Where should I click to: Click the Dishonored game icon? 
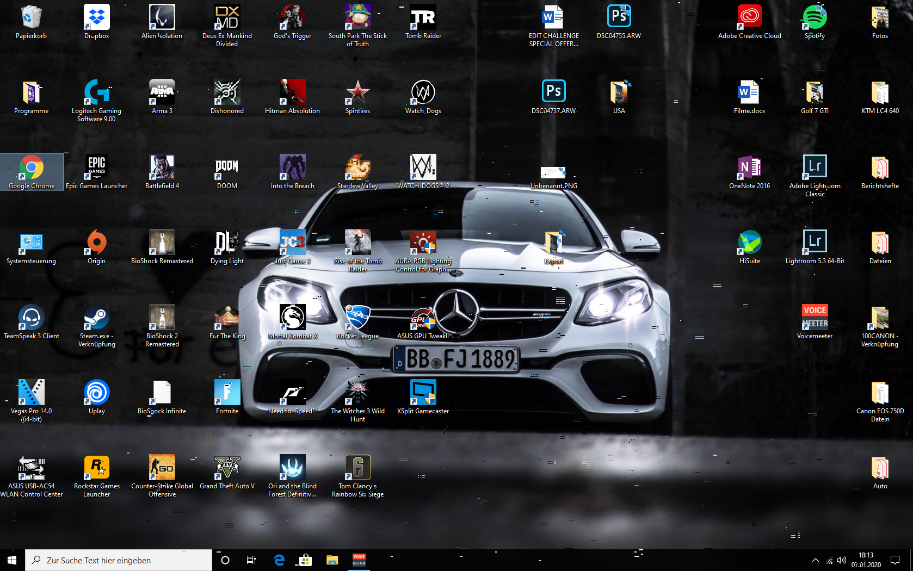click(227, 92)
